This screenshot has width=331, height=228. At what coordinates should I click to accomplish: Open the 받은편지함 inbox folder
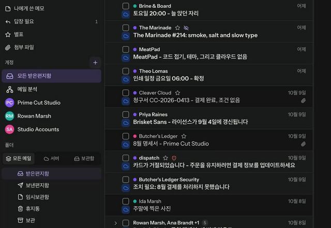(51, 174)
